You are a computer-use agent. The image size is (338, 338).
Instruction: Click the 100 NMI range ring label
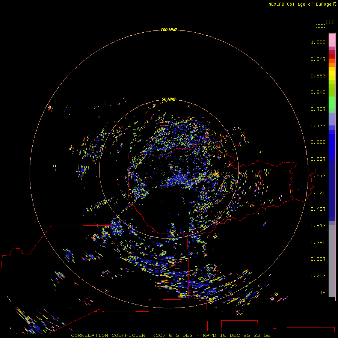[169, 30]
